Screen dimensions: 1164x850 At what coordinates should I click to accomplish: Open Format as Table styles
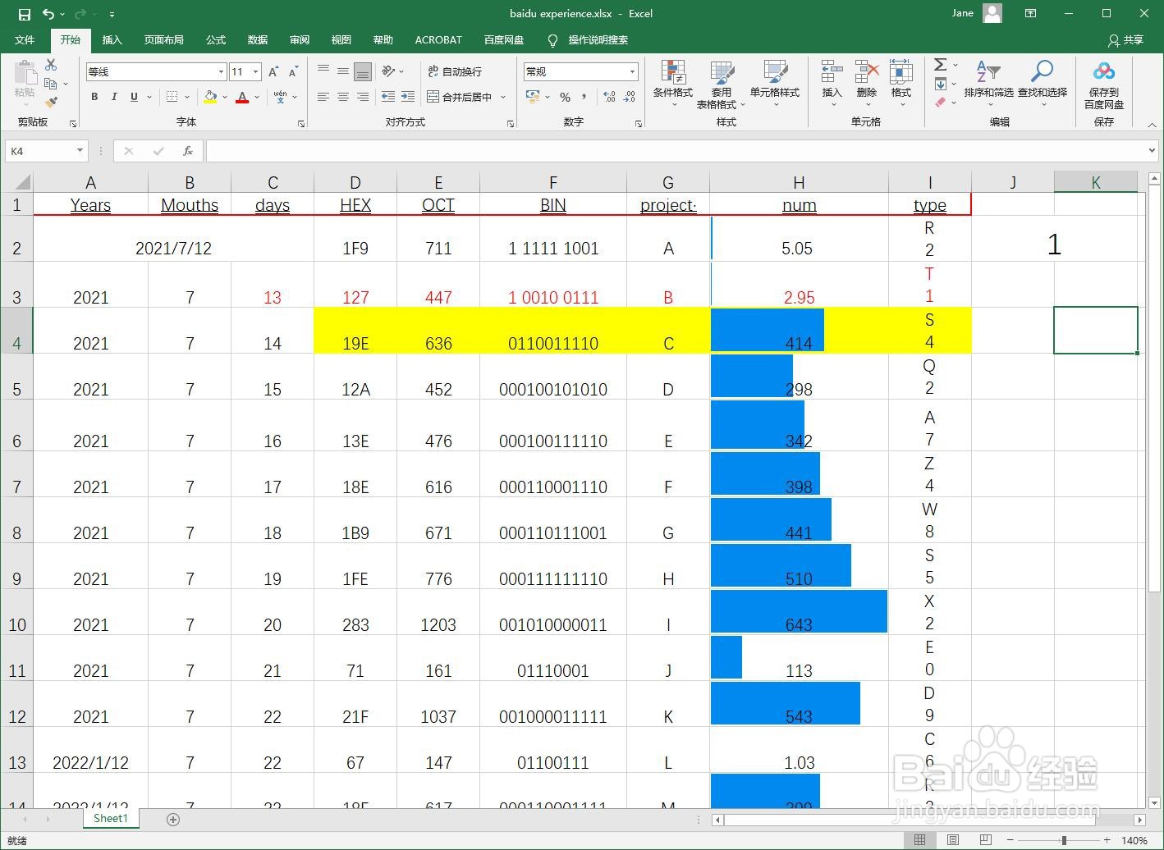pyautogui.click(x=722, y=84)
